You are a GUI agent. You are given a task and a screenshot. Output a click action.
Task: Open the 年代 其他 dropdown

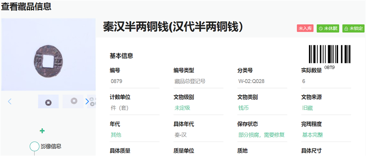(x=135, y=135)
